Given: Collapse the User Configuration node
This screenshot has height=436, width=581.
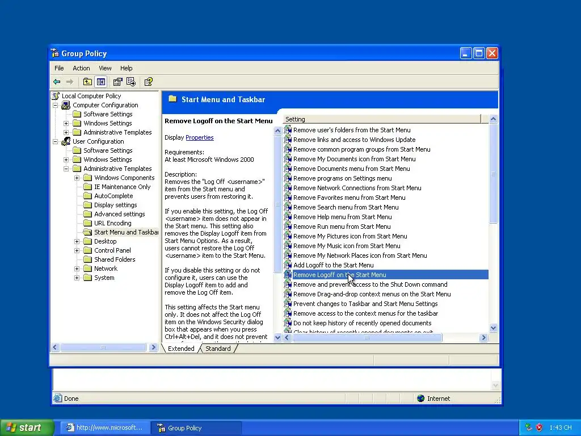Looking at the screenshot, I should coord(55,141).
